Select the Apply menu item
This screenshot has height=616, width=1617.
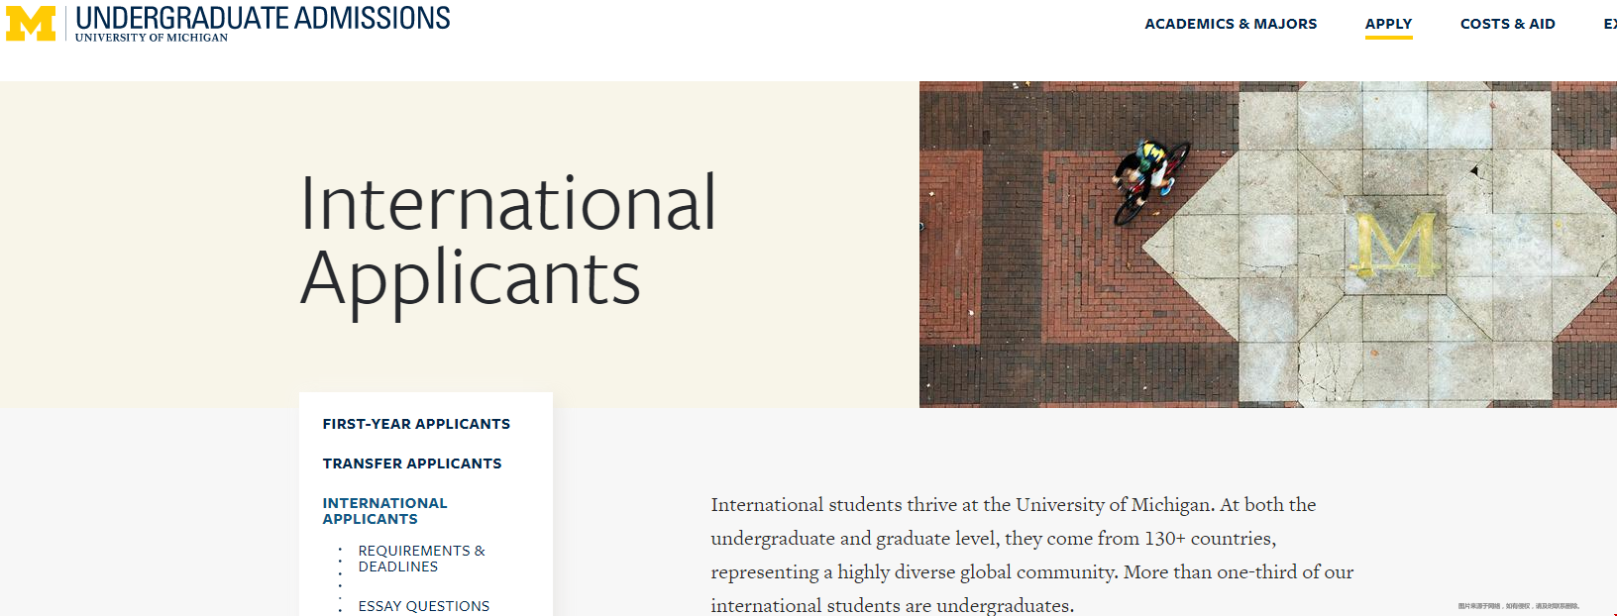click(1388, 24)
